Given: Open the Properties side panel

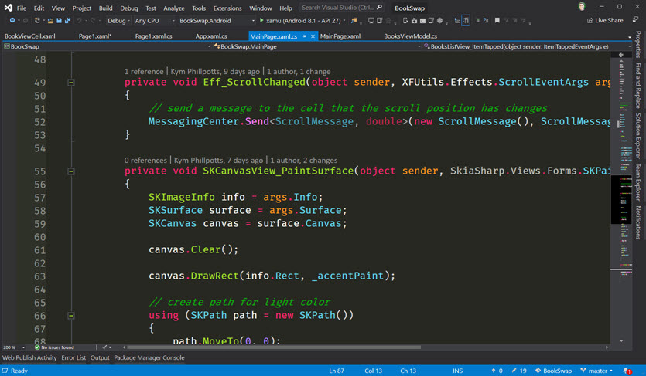Looking at the screenshot, I should pyautogui.click(x=638, y=44).
